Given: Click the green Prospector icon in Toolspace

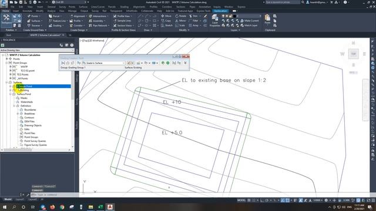Looking at the screenshot, I should (2, 45).
